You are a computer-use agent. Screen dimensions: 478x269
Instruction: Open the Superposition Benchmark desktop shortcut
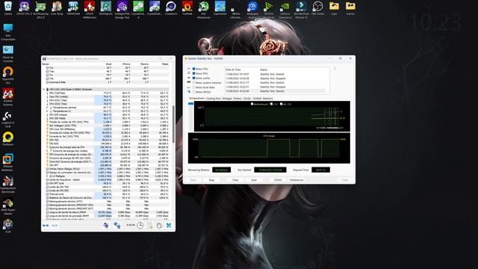pyautogui.click(x=8, y=185)
